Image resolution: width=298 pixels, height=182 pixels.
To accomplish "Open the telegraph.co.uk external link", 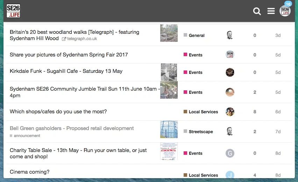I will (82, 39).
